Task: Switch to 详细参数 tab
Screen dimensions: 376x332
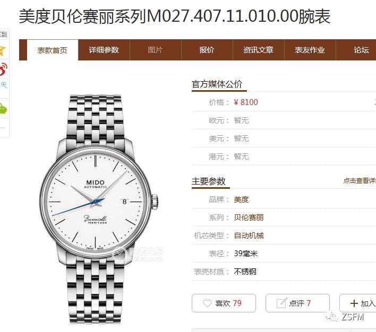Action: 104,50
